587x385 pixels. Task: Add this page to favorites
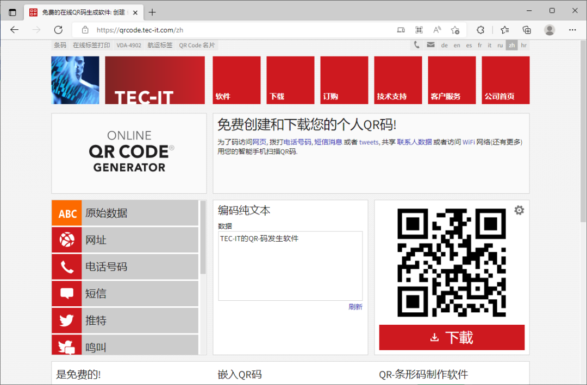click(455, 30)
